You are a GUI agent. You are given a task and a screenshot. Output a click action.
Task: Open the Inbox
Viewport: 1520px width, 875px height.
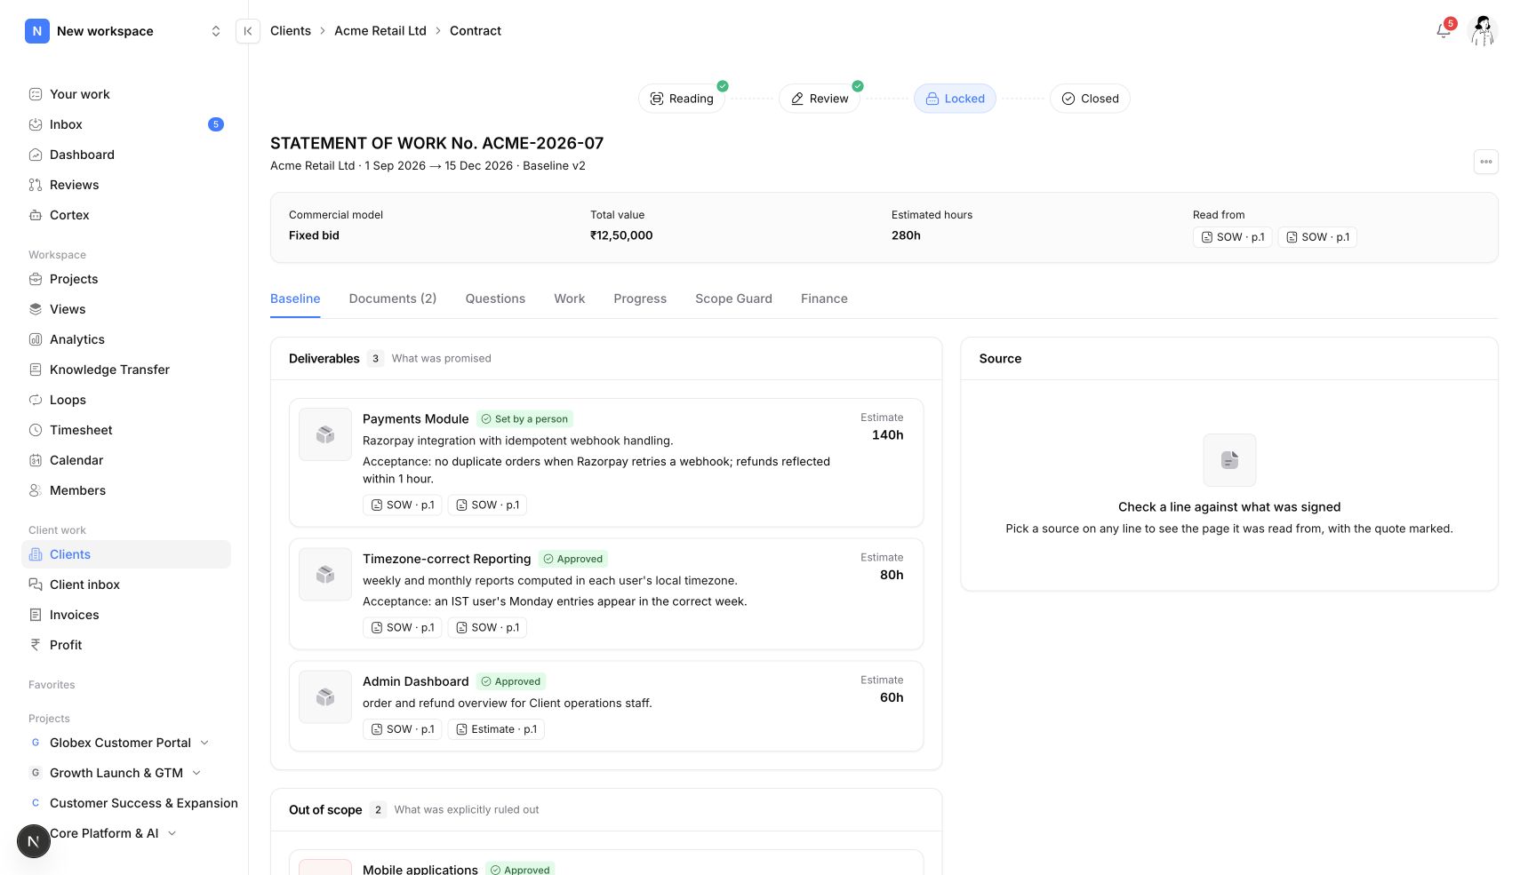126,124
